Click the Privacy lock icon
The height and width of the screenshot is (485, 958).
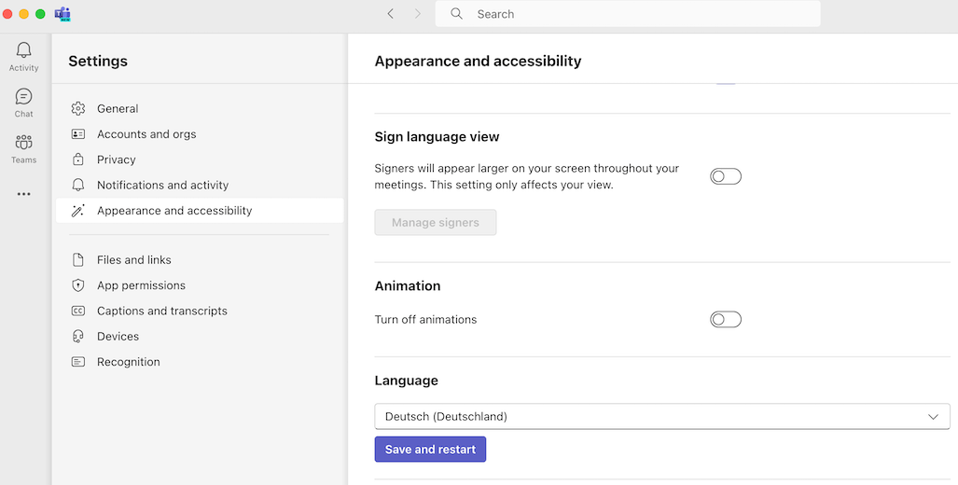tap(78, 159)
